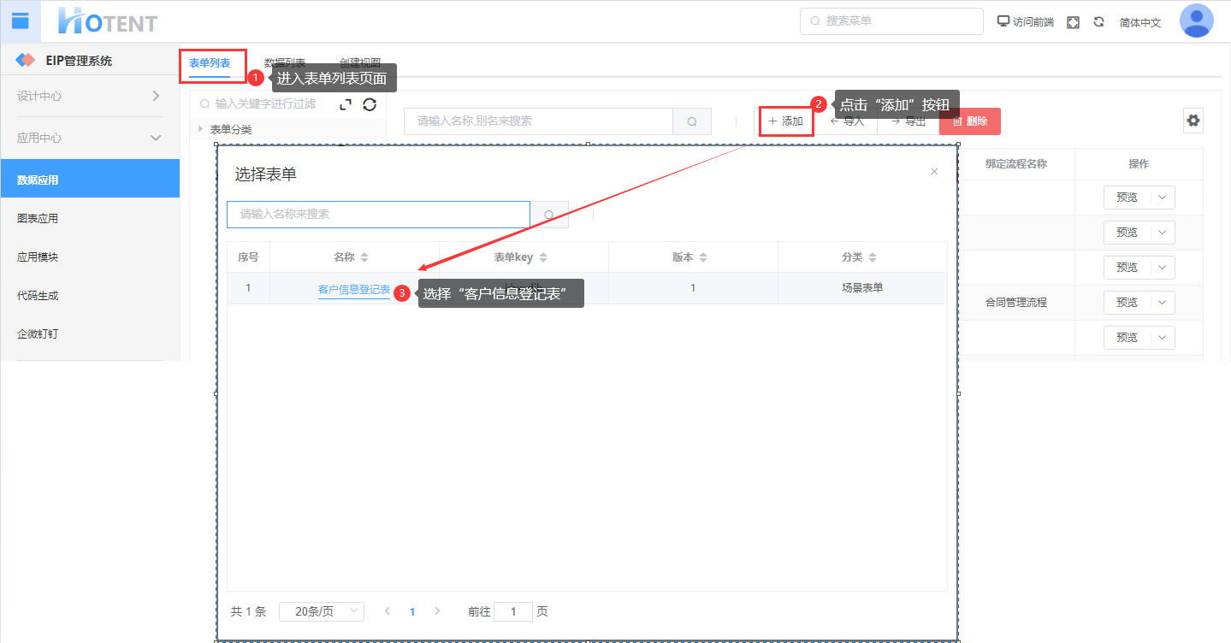Click the search icon button in the 选择表单 dialog

coord(549,215)
